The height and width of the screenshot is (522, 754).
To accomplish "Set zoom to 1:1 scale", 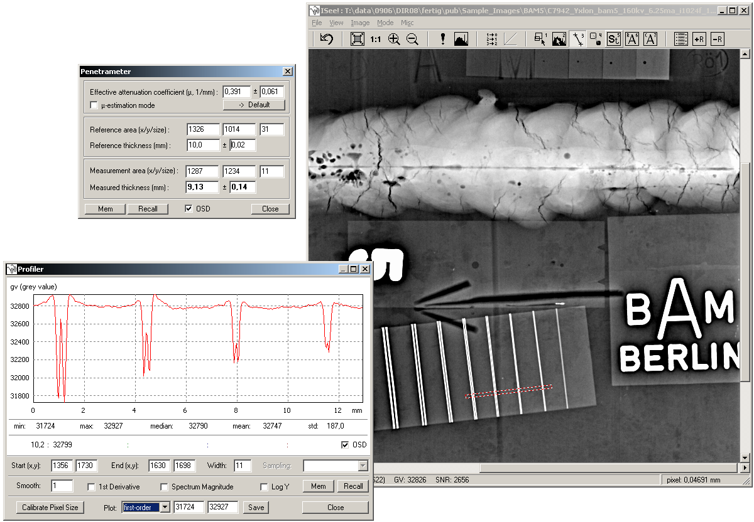I will tap(375, 39).
